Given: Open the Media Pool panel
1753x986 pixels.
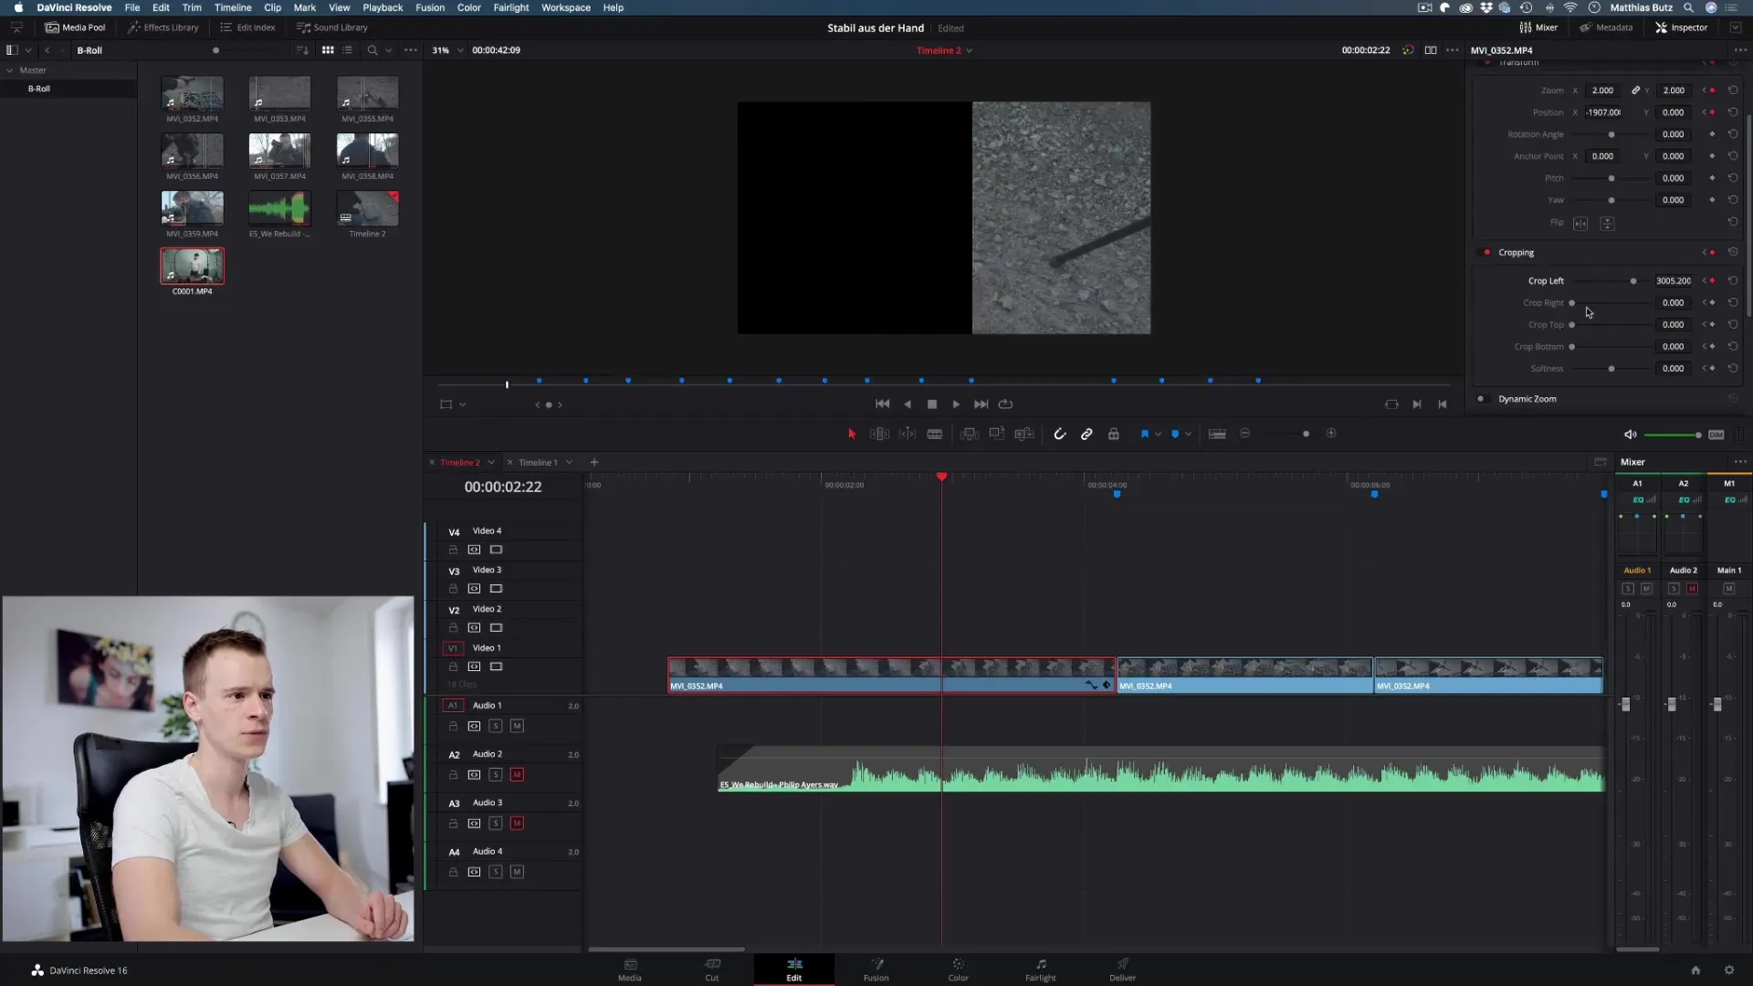Looking at the screenshot, I should [x=75, y=27].
